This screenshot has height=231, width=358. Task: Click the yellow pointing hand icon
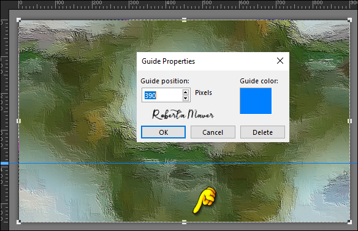pos(205,200)
